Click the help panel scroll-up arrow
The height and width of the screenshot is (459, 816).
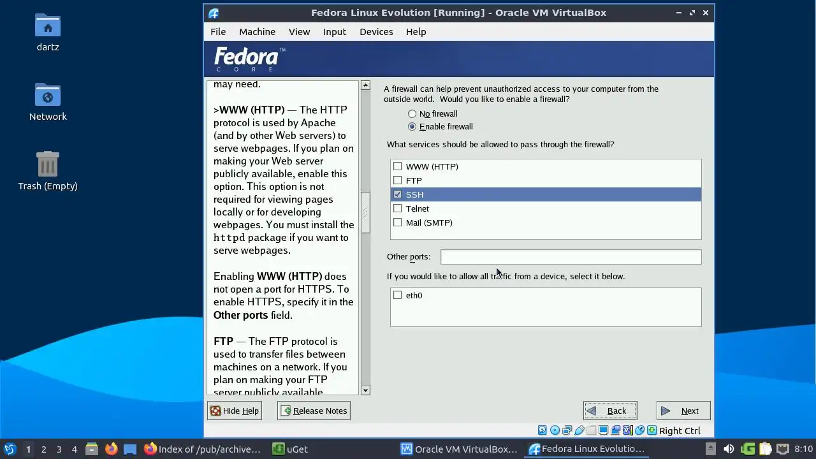365,85
